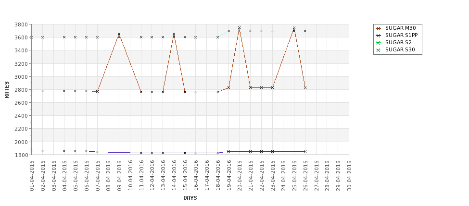Click the 03-04-2016 date label
Screen dimensions: 469x206
coord(53,176)
